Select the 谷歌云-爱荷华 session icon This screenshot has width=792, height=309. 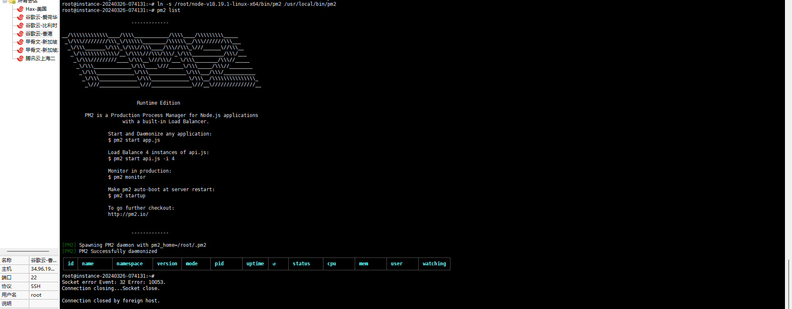pyautogui.click(x=20, y=17)
